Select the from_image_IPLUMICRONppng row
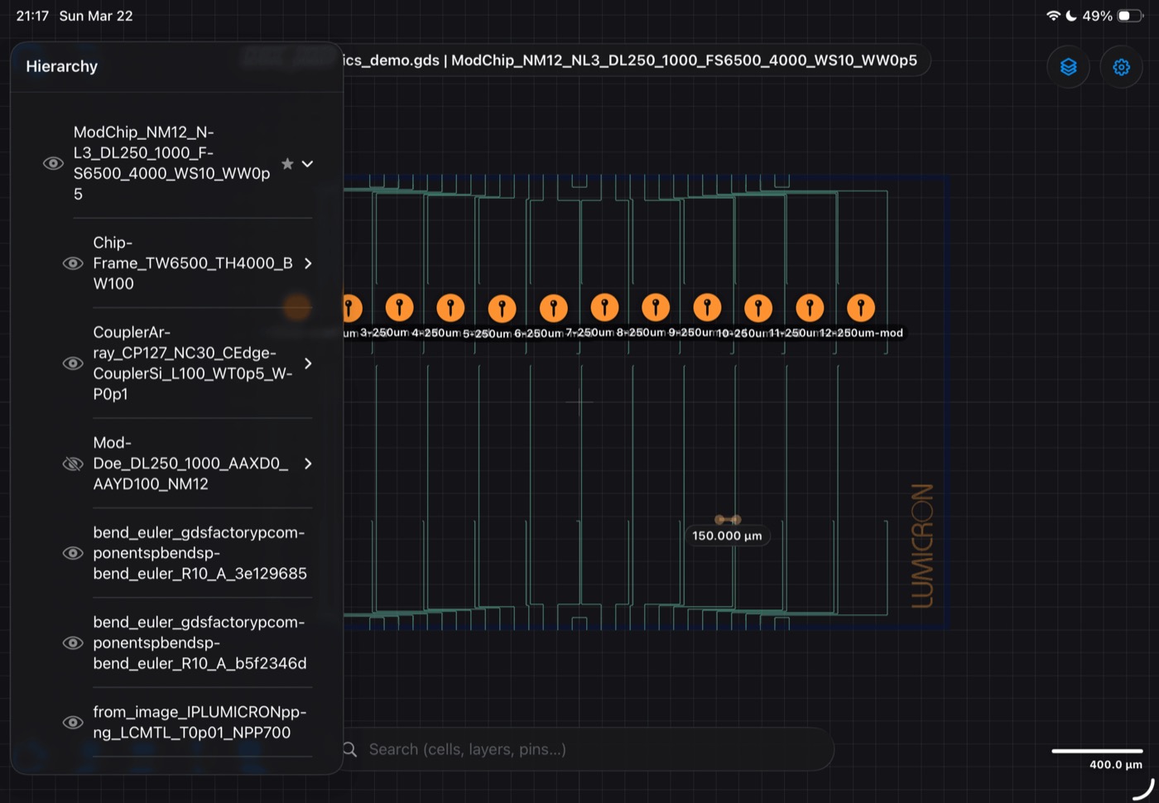The image size is (1159, 803). [x=192, y=722]
